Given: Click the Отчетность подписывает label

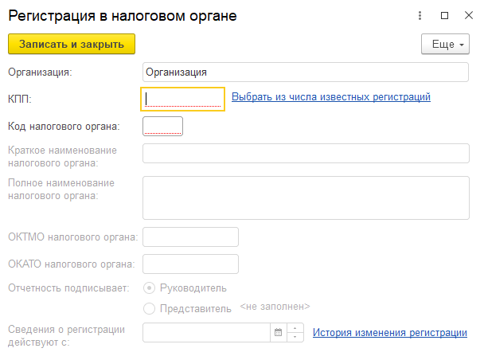Looking at the screenshot, I should 68,288.
